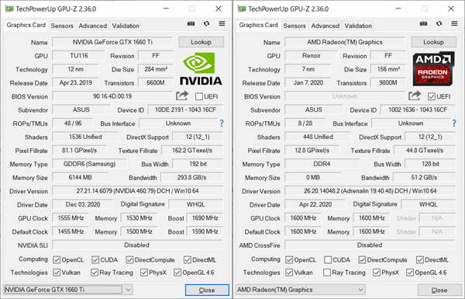465x299 pixels.
Task: Toggle Ray Tracing checkbox in AMD window
Action: point(327,273)
